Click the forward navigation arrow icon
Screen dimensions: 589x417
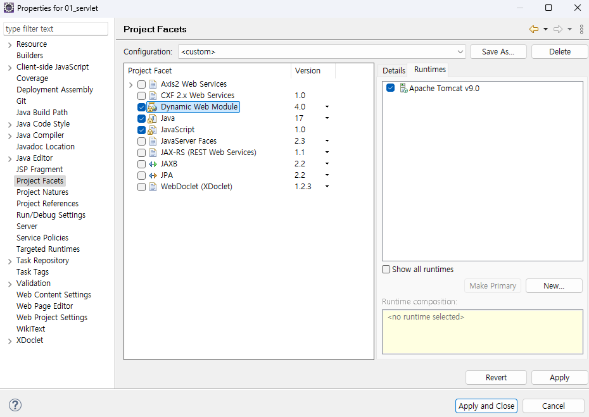point(558,29)
